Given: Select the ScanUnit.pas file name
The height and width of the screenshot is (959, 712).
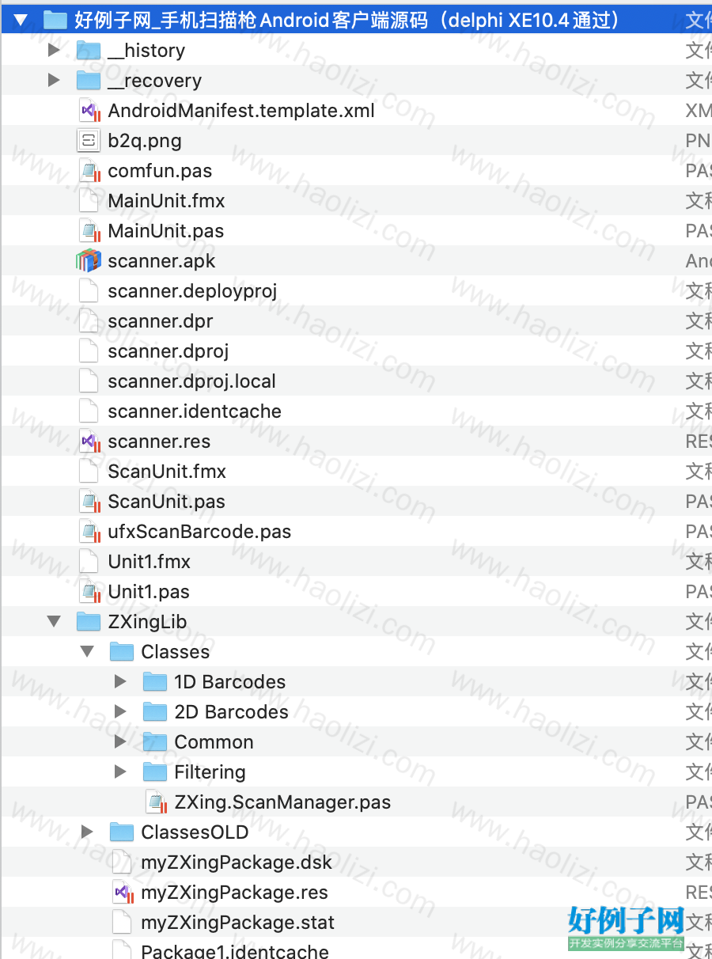Looking at the screenshot, I should tap(166, 502).
